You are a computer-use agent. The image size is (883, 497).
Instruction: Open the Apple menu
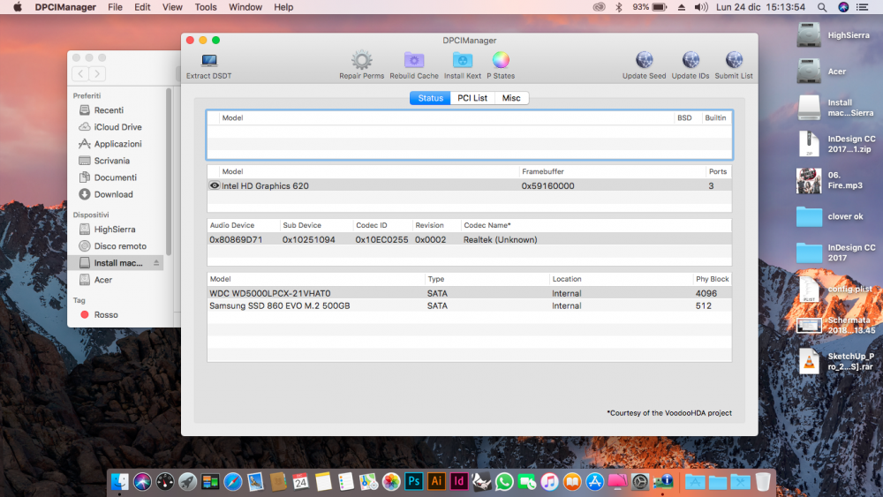[18, 7]
